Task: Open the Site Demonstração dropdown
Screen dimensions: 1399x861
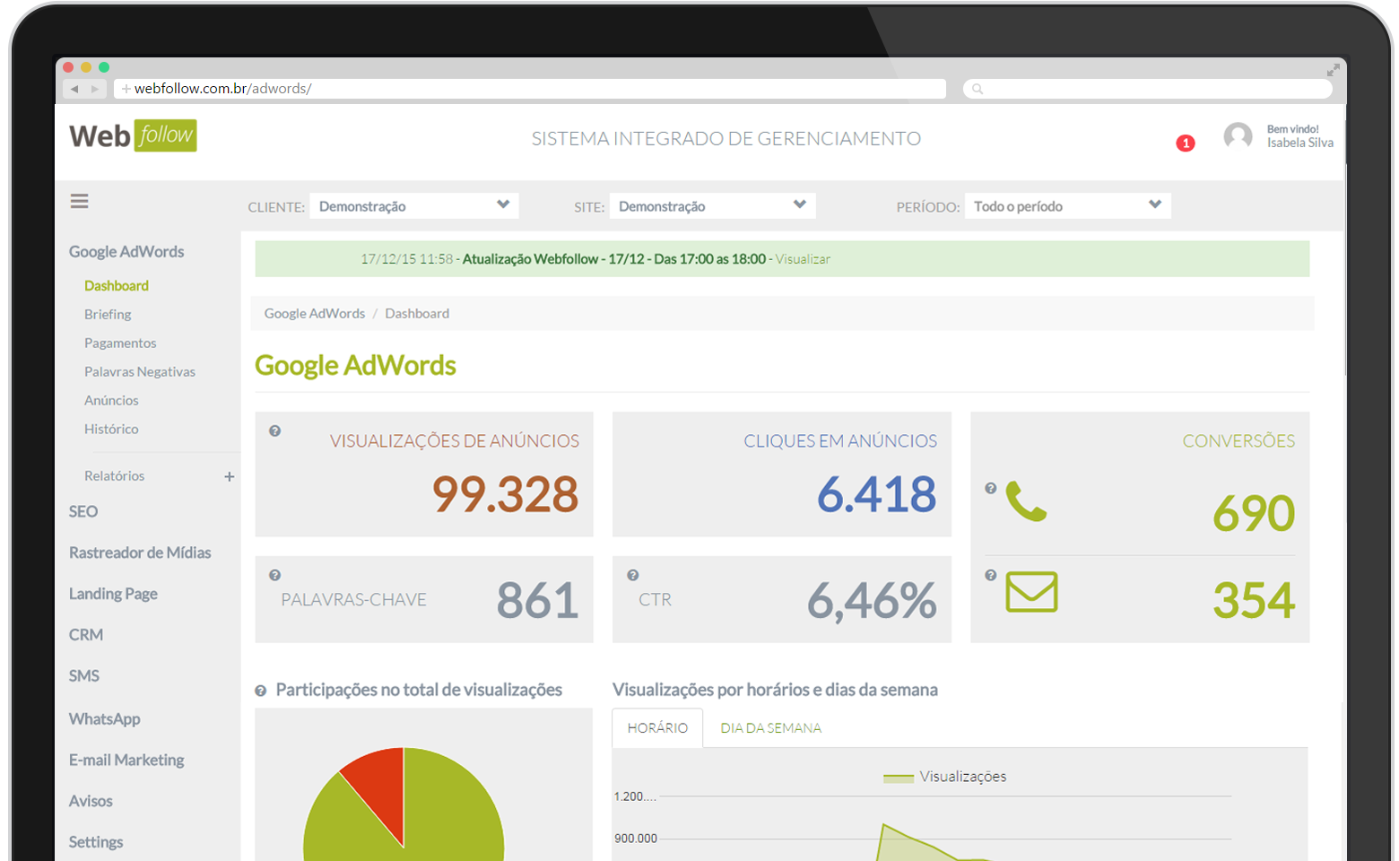Action: [x=712, y=205]
